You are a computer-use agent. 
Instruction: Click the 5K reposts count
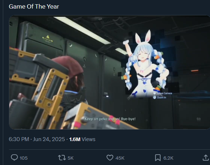pyautogui.click(x=70, y=158)
